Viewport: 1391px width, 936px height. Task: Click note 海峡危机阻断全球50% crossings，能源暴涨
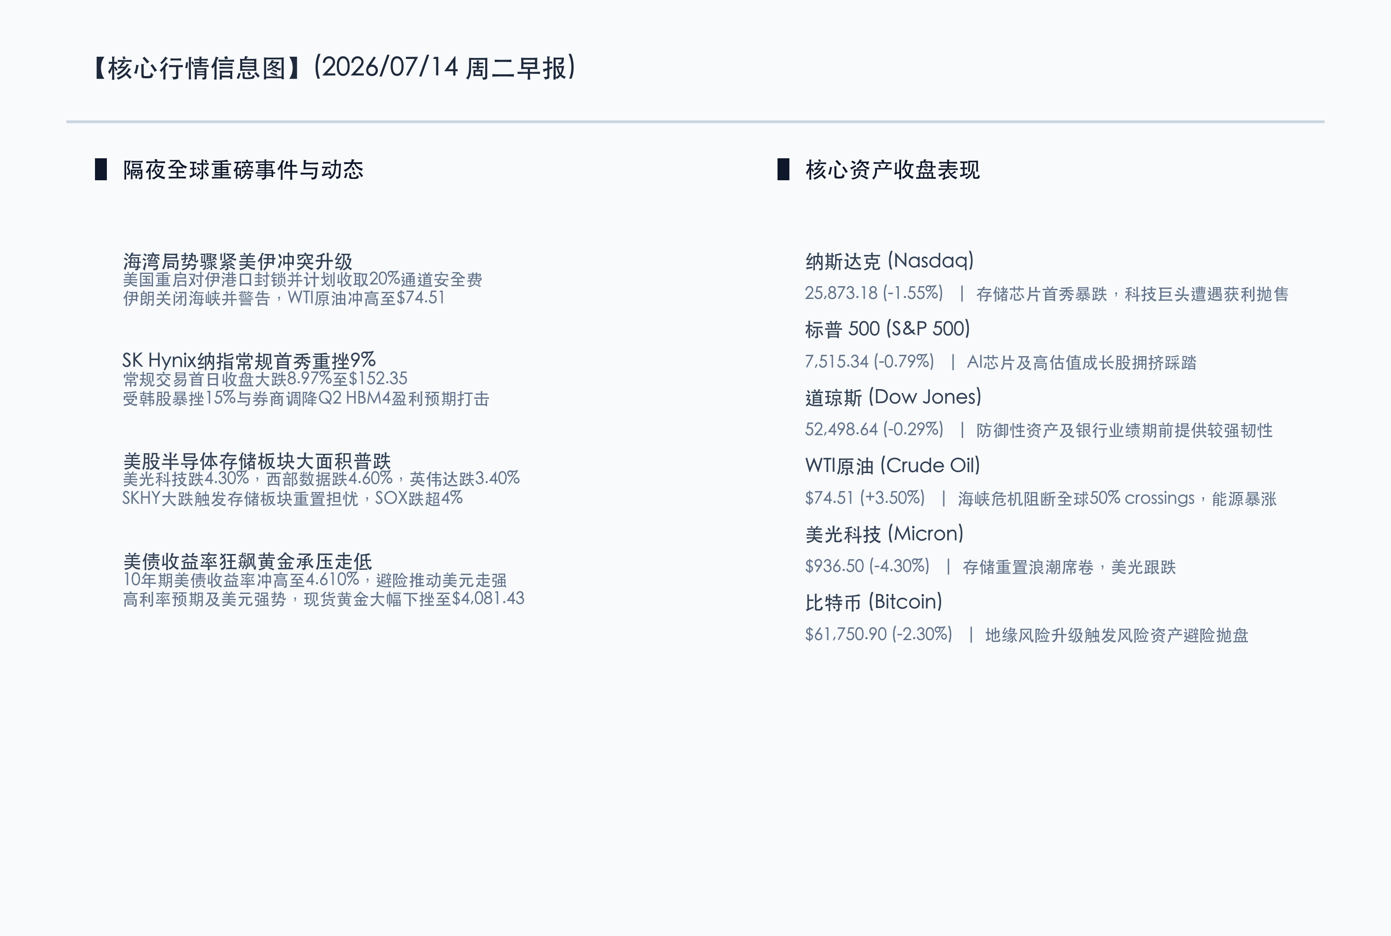pyautogui.click(x=1117, y=499)
